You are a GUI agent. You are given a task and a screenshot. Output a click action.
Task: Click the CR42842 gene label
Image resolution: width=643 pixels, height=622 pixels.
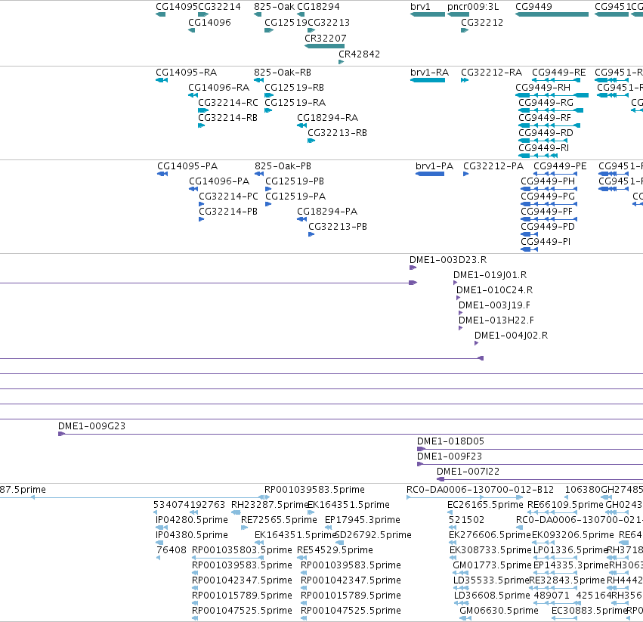click(x=359, y=54)
